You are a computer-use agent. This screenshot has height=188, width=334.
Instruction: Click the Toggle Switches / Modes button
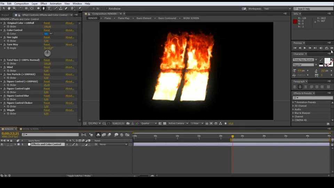coord(79,176)
